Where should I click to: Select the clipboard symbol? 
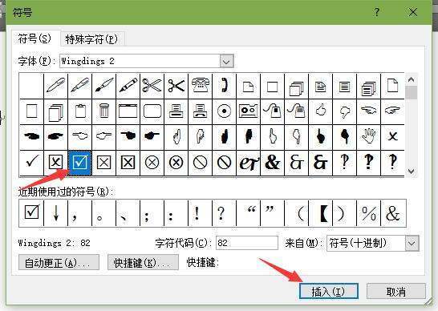point(80,111)
